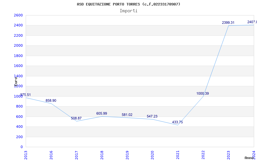Screen dimensions: 257x161
Task: Select the 547.23 value label
Action: click(x=152, y=116)
